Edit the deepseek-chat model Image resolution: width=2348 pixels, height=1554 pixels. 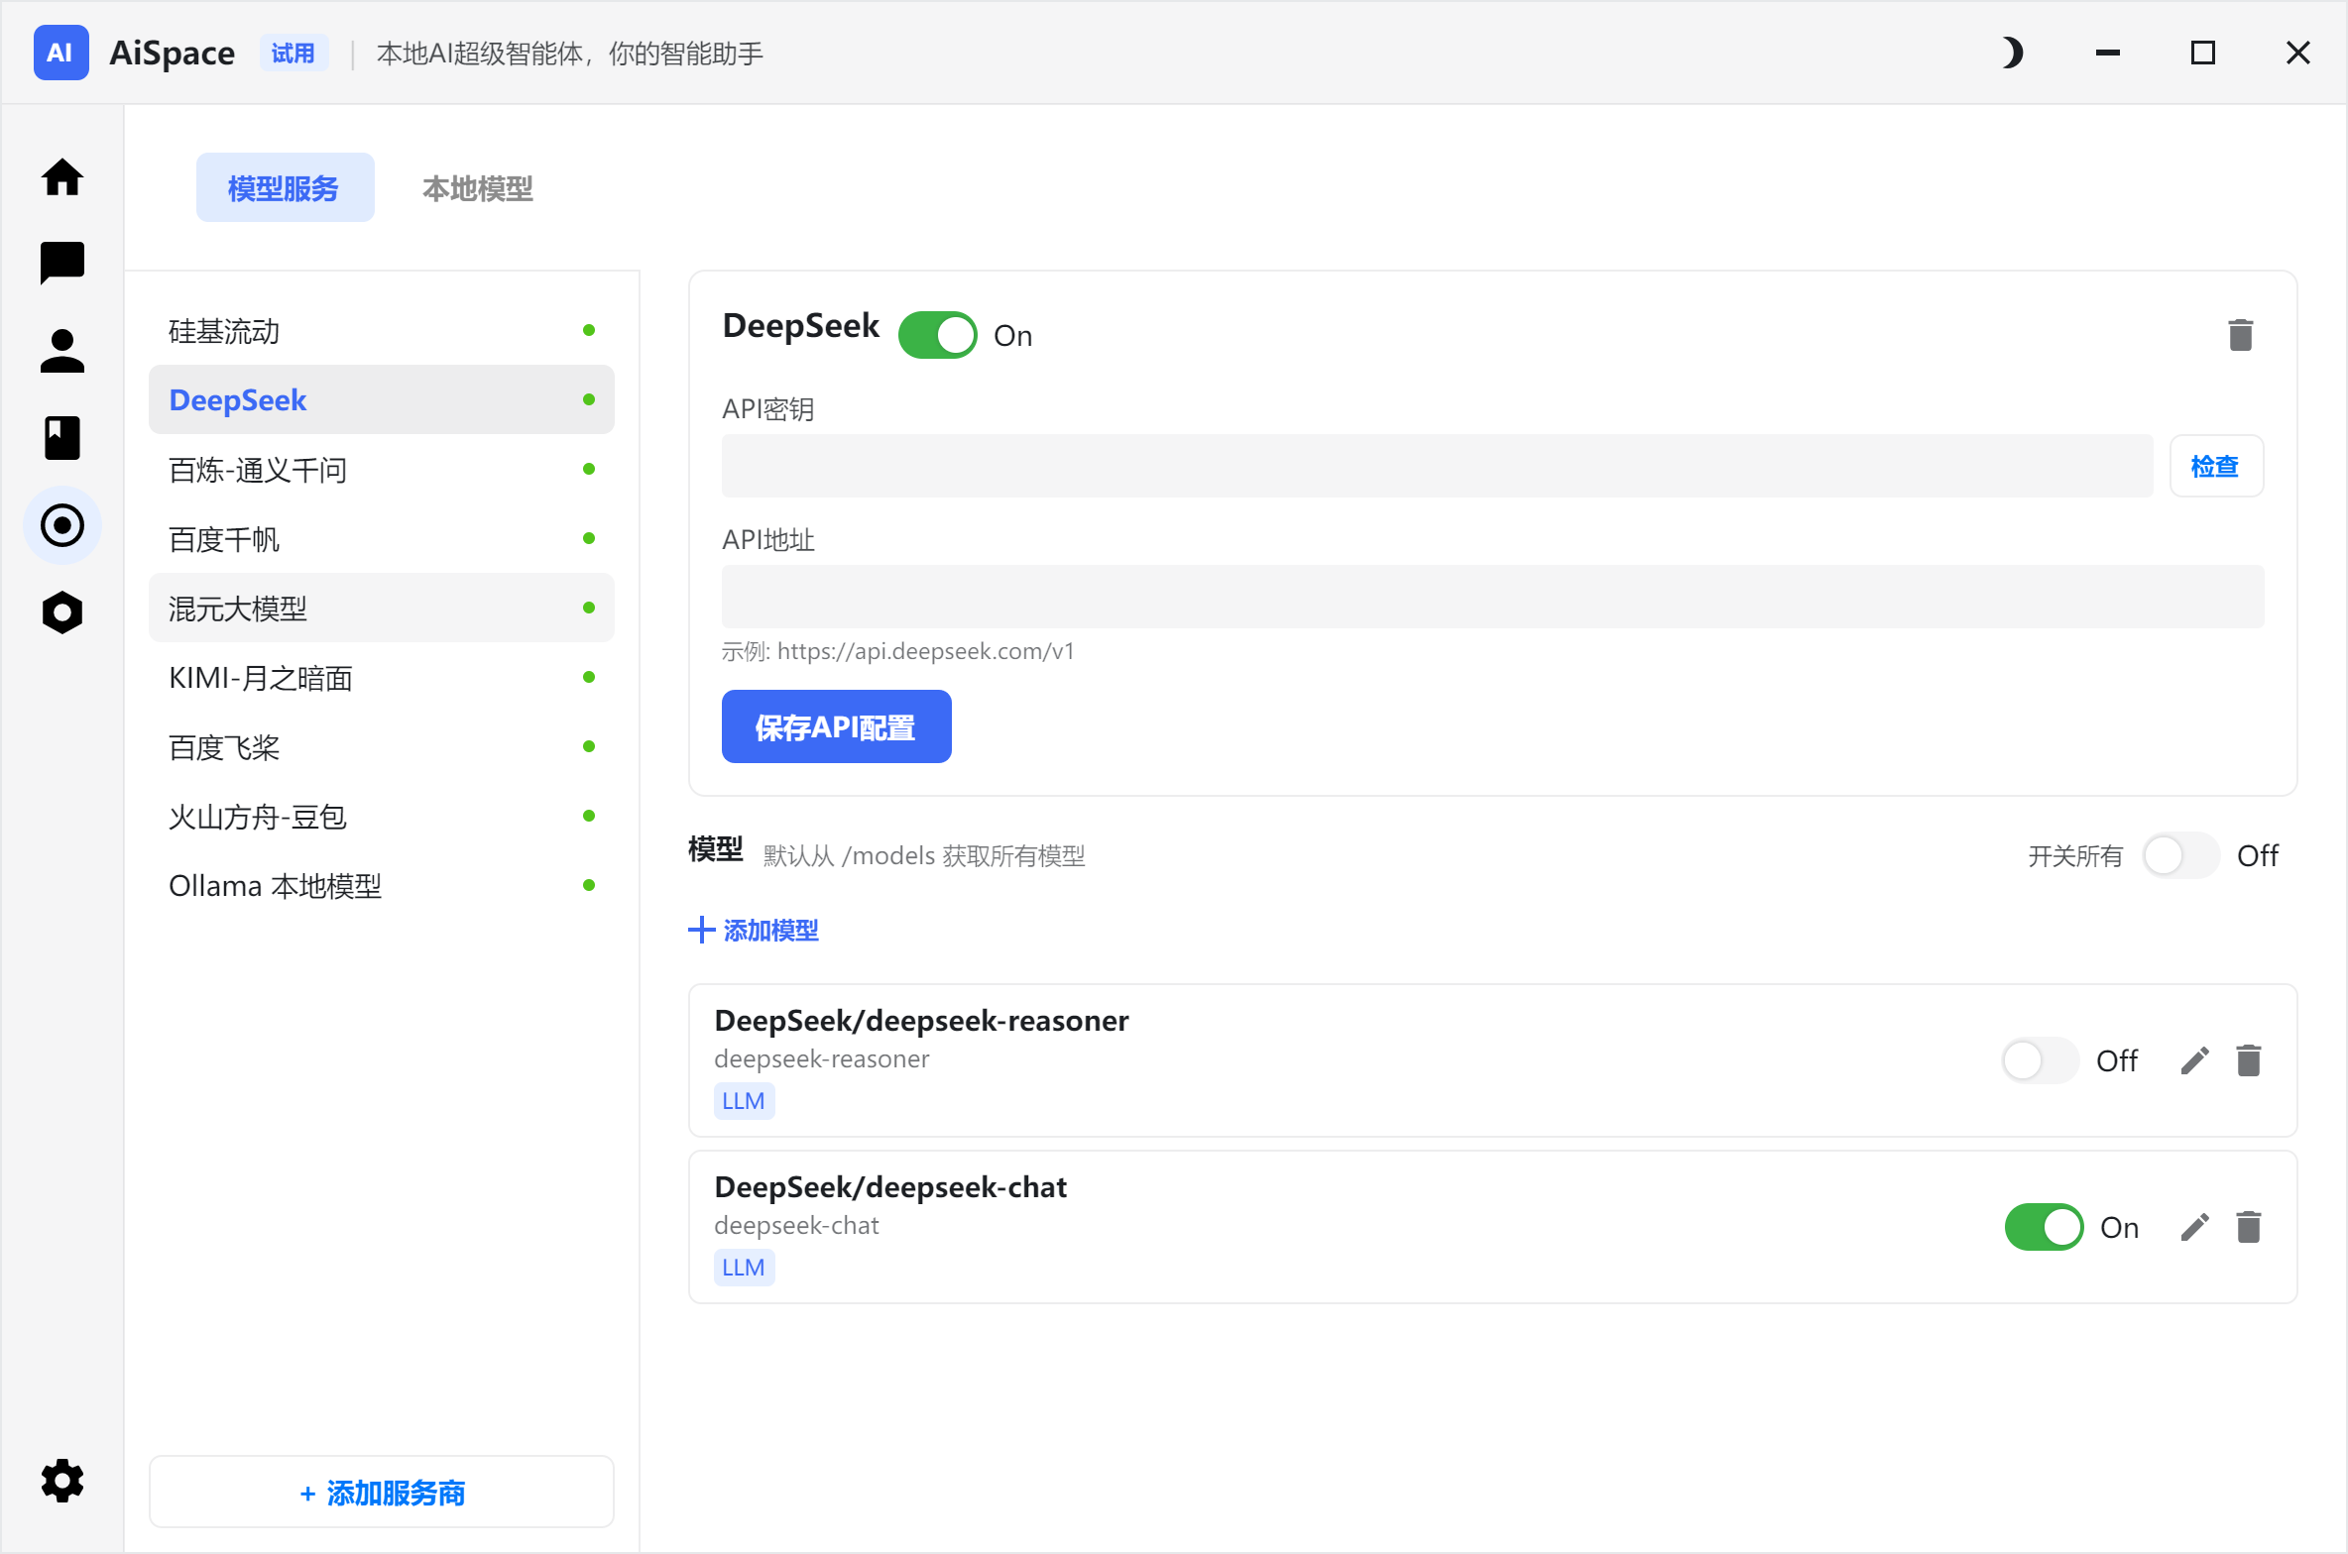2195,1227
